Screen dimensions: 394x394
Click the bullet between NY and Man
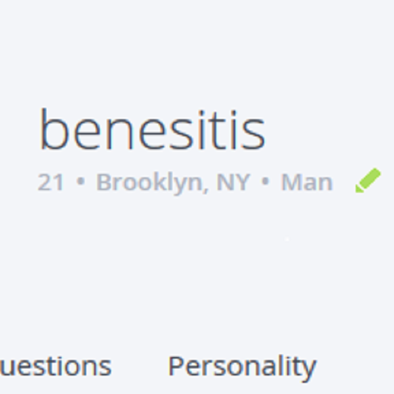266,183
